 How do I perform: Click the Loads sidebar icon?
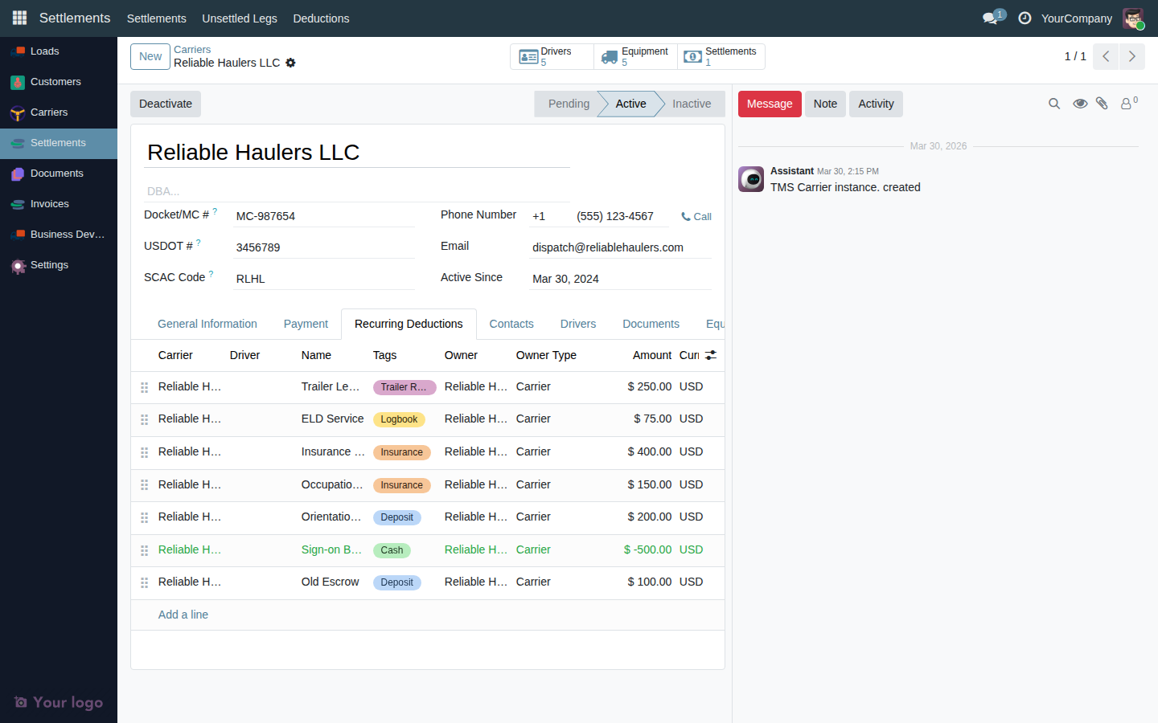coord(18,51)
